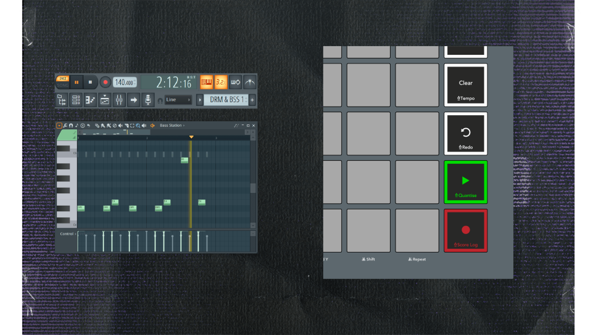Add new pattern with plus button
Image resolution: width=596 pixels, height=335 pixels.
tap(252, 100)
